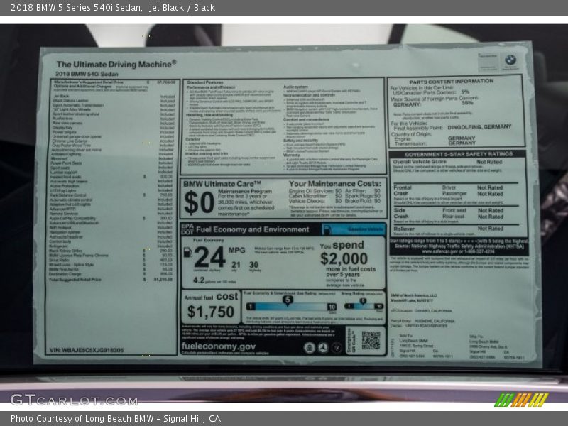Click the 30 highway MPG value
Screen dimensions: 568x426
pos(254,265)
